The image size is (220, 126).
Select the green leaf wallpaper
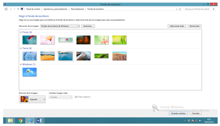[x=120, y=40]
